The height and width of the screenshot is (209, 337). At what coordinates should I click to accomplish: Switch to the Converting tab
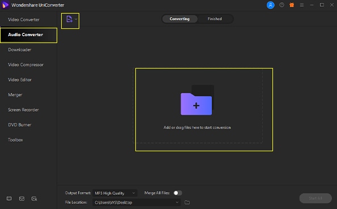pos(180,19)
